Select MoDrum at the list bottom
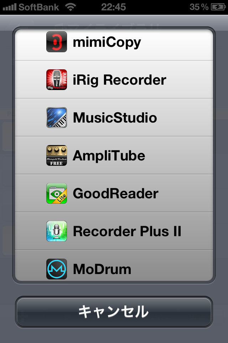The image size is (228, 343). 114,266
